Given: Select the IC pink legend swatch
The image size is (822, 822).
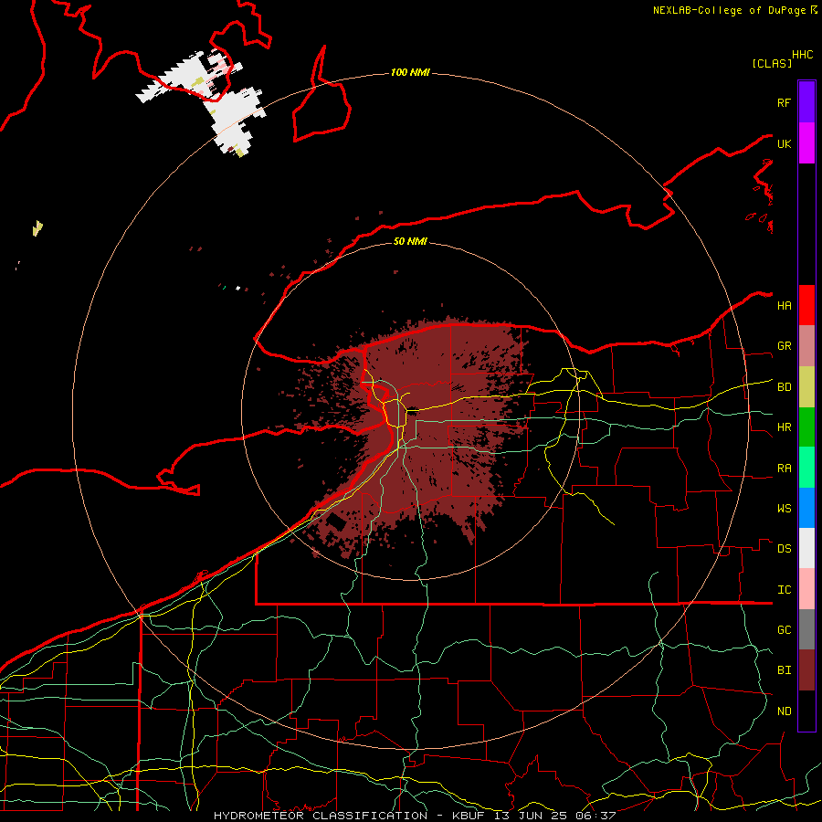Looking at the screenshot, I should tap(806, 589).
